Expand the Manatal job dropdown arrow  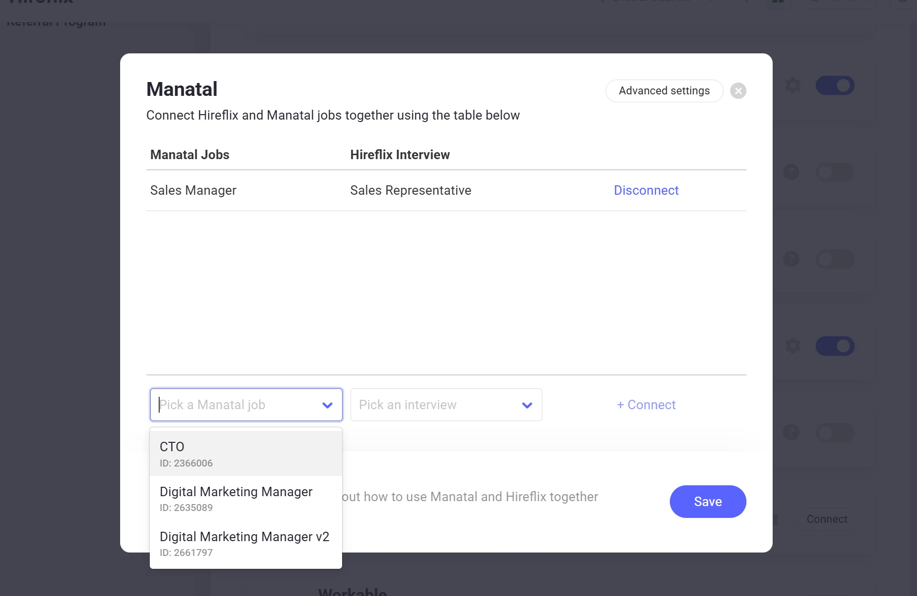coord(327,405)
